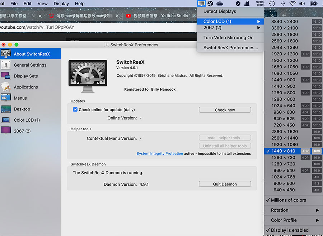
Task: Click the Bluetooth status icon
Action: [283, 3]
